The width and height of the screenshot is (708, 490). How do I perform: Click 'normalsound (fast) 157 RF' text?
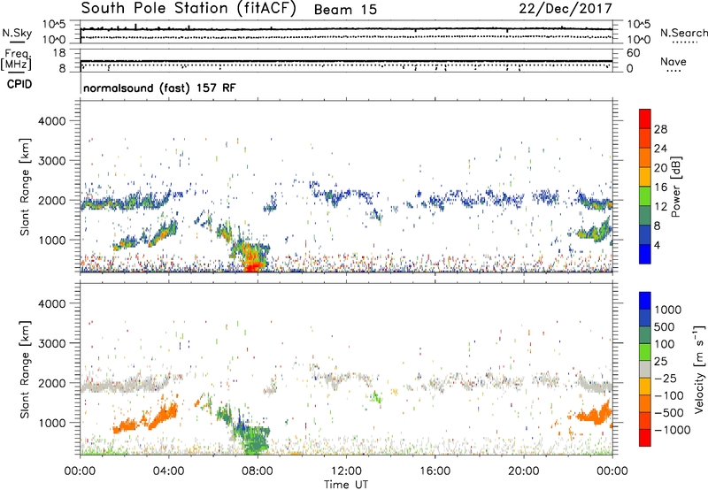point(159,88)
